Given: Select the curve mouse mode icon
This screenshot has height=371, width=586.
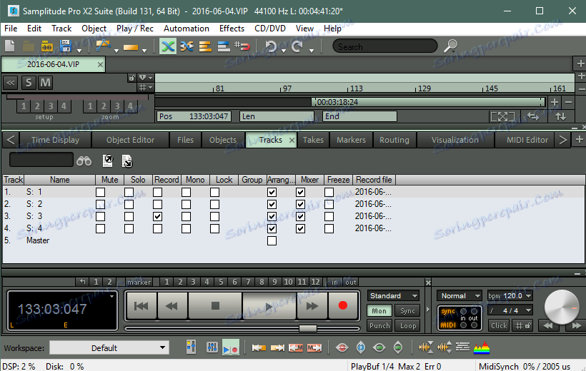Looking at the screenshot, I should [103, 46].
